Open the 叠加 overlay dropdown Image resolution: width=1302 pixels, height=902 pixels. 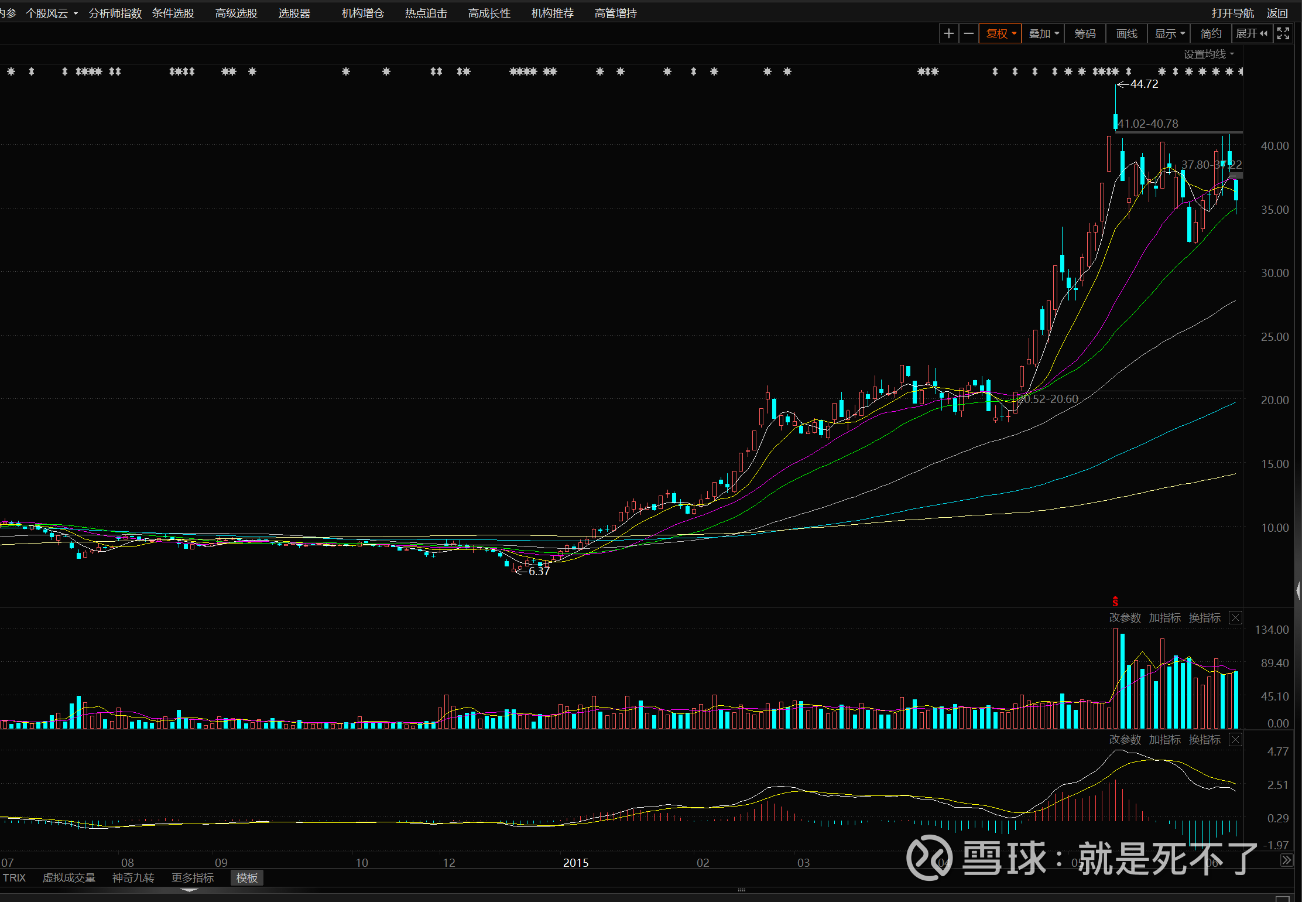pyautogui.click(x=1043, y=34)
